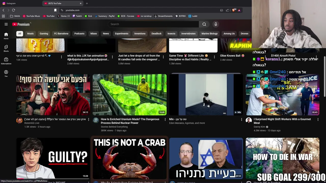Screen dimensions: 326x183
Task: Open options for first Hebrew short video
Action: tap(61, 57)
